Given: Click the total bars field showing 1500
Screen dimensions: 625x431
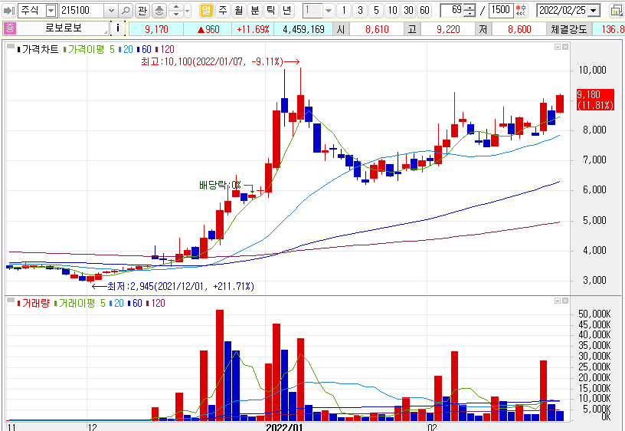Looking at the screenshot, I should coord(501,11).
